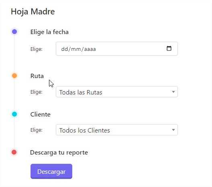
Task: Open the Todas las Rutas dropdown
Action: (x=117, y=92)
